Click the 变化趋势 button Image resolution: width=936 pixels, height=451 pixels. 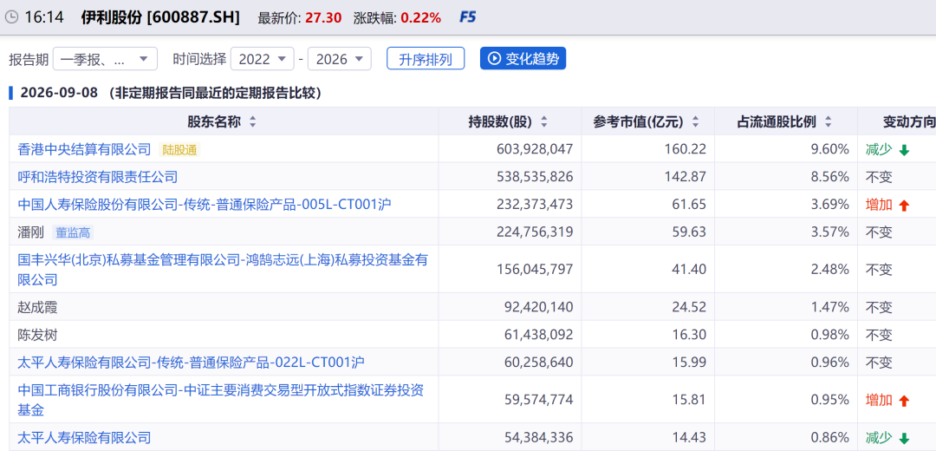click(x=523, y=58)
